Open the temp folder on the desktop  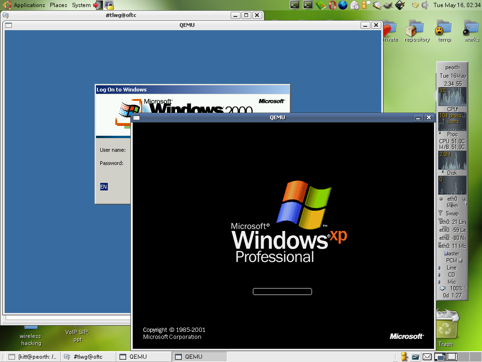coord(444,32)
